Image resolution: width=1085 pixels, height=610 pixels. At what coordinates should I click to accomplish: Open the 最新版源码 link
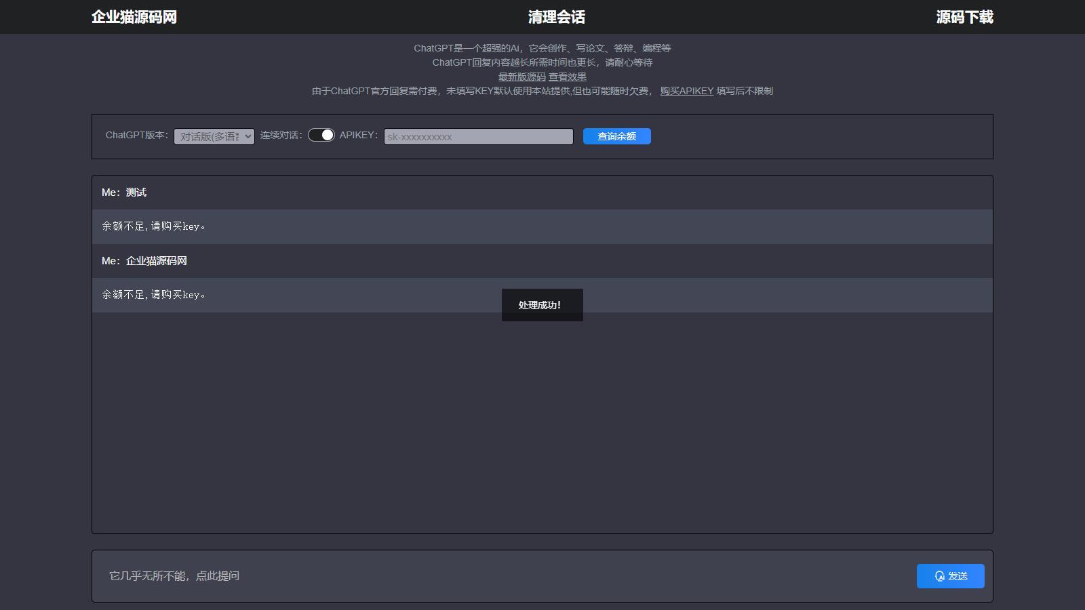point(521,77)
